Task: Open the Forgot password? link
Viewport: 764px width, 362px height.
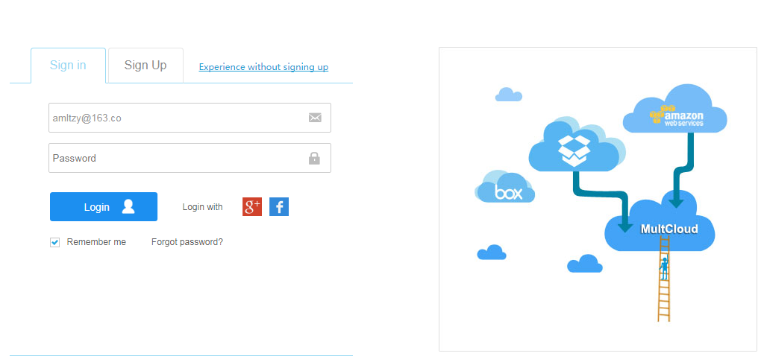Action: (187, 242)
